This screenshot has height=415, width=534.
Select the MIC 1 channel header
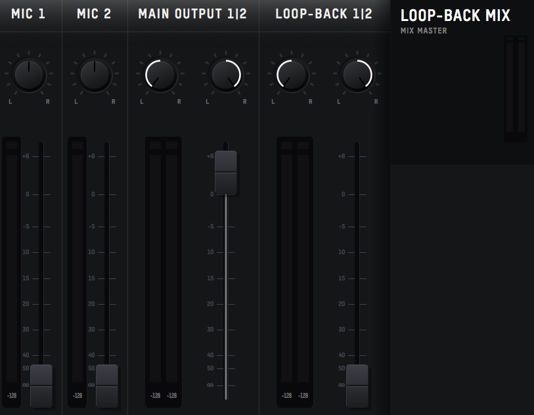pos(29,13)
